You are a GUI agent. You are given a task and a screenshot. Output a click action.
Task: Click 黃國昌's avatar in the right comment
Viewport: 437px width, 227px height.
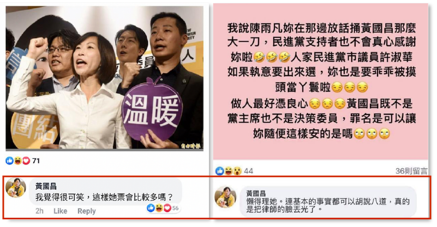[225, 197]
